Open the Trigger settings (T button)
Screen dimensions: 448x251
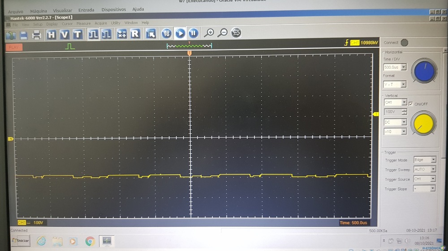78,34
